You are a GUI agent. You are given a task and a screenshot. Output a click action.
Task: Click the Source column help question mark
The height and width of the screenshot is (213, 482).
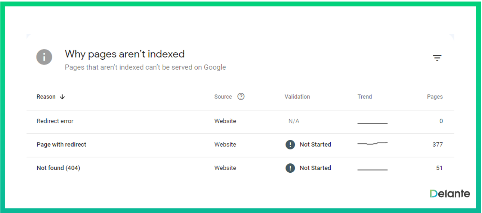tap(241, 97)
